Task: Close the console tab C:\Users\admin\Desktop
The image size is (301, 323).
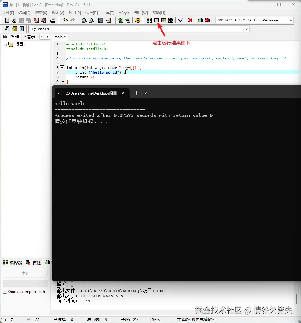Action: point(123,93)
